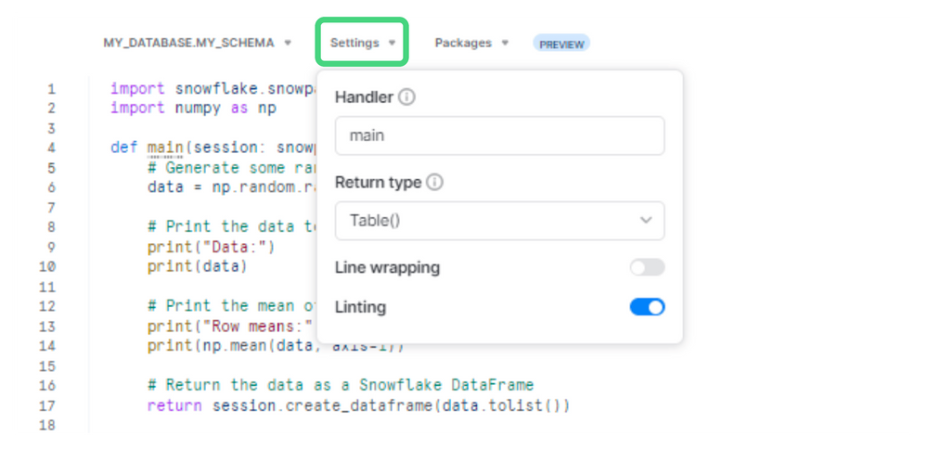Click line number 1 in gutter
The width and height of the screenshot is (928, 449).
pos(51,89)
